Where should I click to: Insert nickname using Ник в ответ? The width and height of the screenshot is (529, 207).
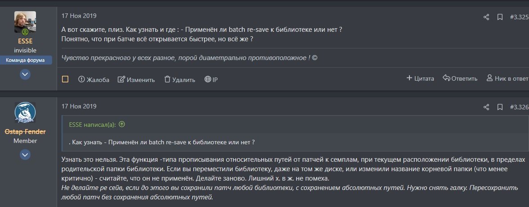point(507,78)
